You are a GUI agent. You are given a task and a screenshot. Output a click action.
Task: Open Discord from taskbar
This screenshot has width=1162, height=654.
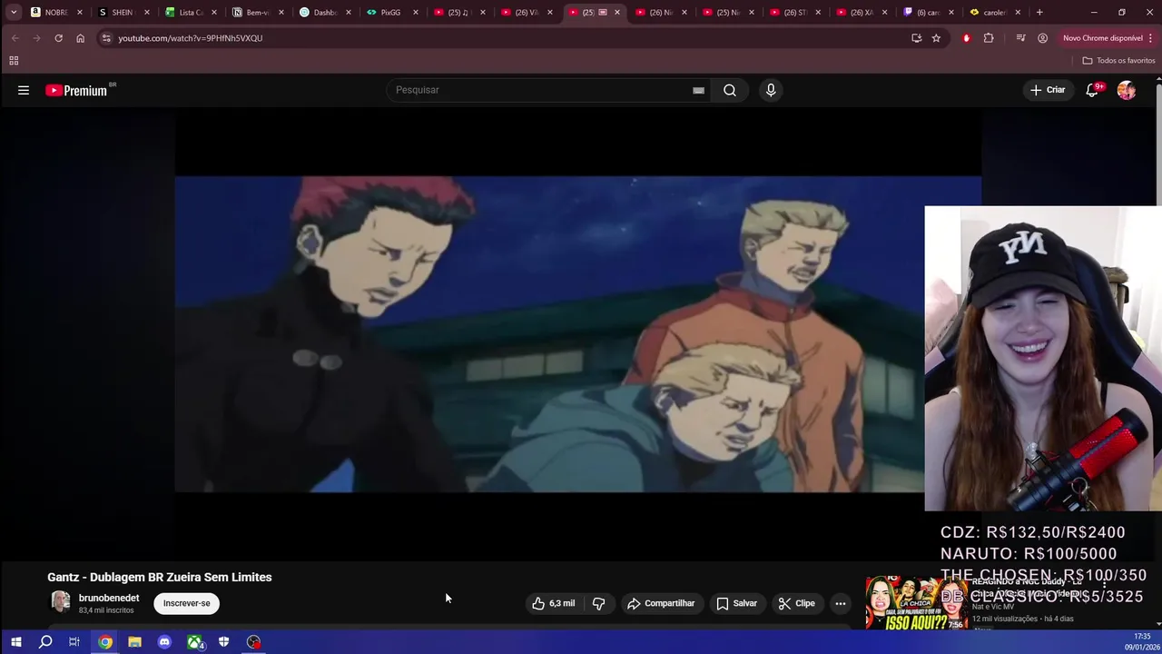click(164, 642)
